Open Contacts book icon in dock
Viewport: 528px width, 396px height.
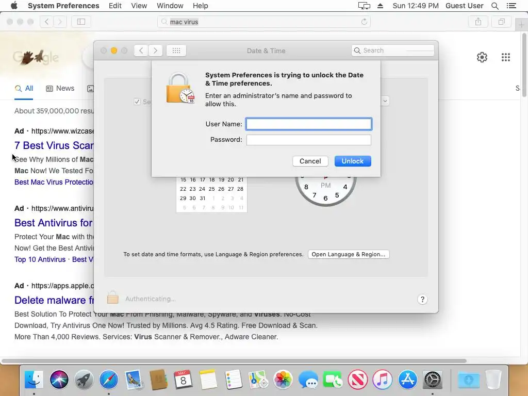[158, 379]
